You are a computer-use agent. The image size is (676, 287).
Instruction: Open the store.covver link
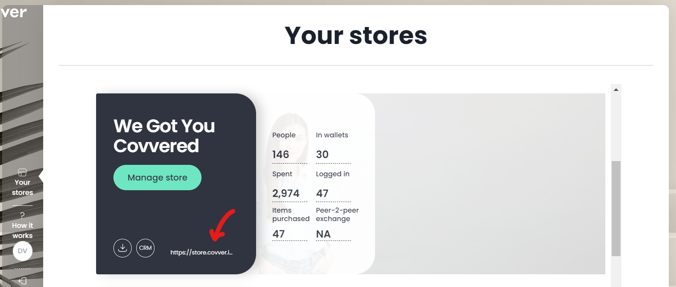[201, 252]
